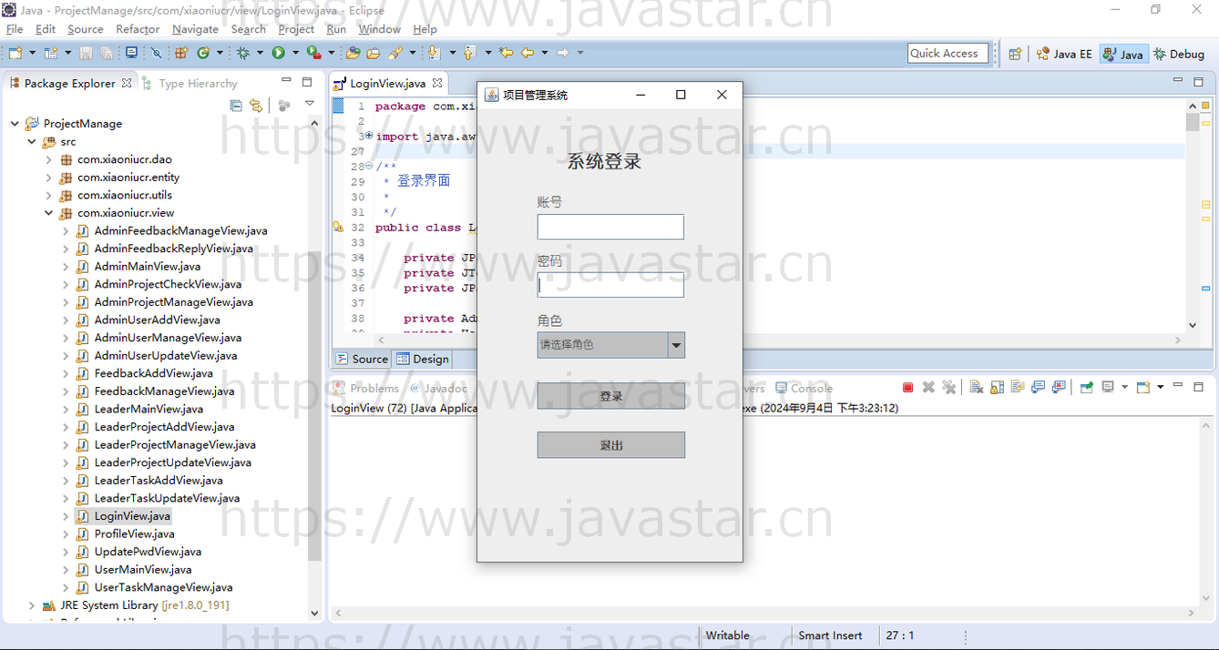
Task: Click the Open Type icon in toolbar
Action: pyautogui.click(x=353, y=54)
